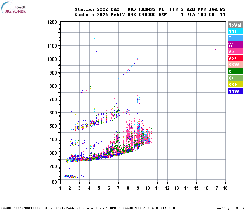Click the frequency axis label 13
Screen dimensions: 245x210
pyautogui.click(x=177, y=188)
